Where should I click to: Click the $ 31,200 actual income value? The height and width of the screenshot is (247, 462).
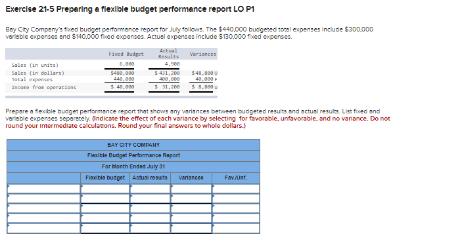click(x=168, y=87)
